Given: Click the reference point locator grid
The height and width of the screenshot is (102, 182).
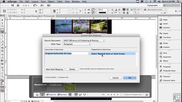Looking at the screenshot, I should pos(5,11).
